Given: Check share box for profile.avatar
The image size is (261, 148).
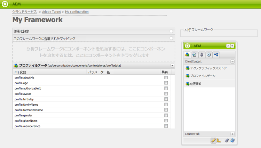Looking at the screenshot, I should click(166, 94).
